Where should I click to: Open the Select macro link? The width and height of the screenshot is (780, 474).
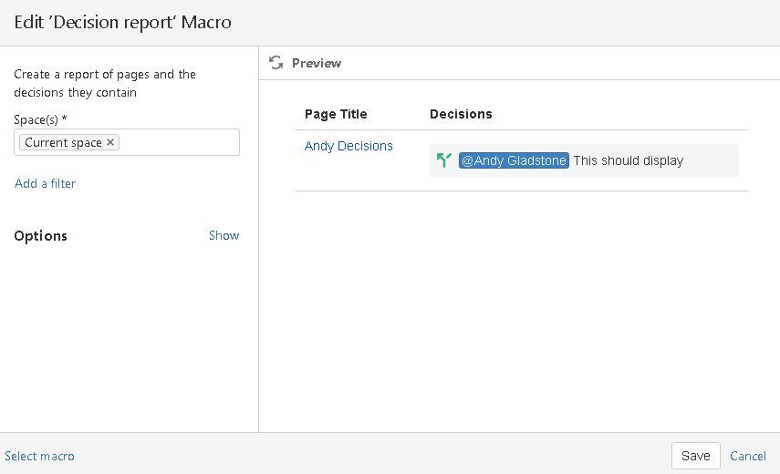pyautogui.click(x=39, y=456)
